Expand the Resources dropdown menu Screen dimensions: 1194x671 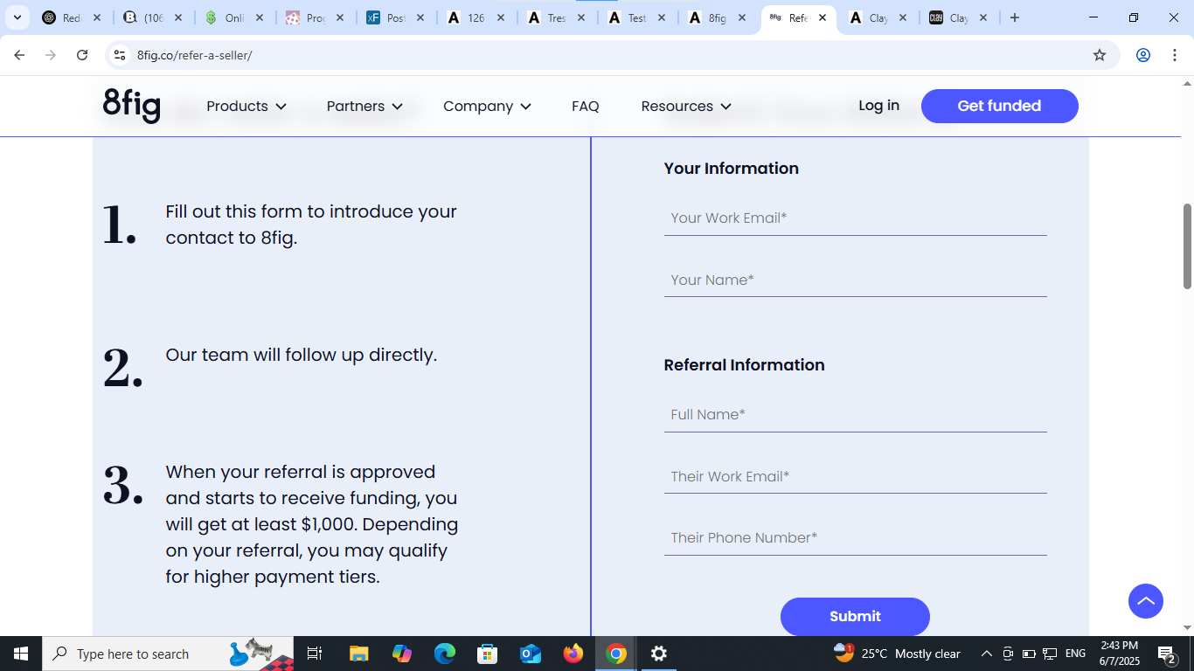pyautogui.click(x=686, y=106)
